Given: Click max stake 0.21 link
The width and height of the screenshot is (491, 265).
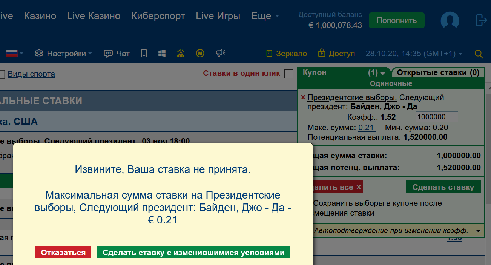Looking at the screenshot, I should 366,128.
